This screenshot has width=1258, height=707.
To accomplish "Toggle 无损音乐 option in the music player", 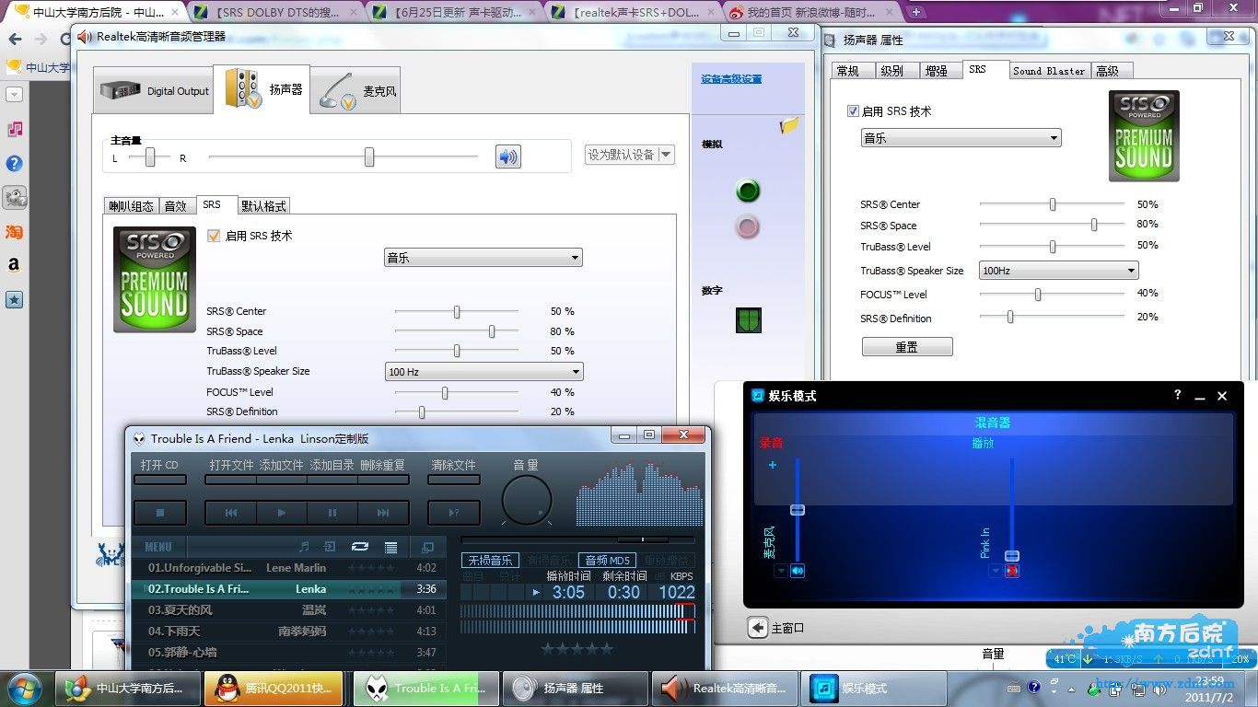I will [490, 561].
